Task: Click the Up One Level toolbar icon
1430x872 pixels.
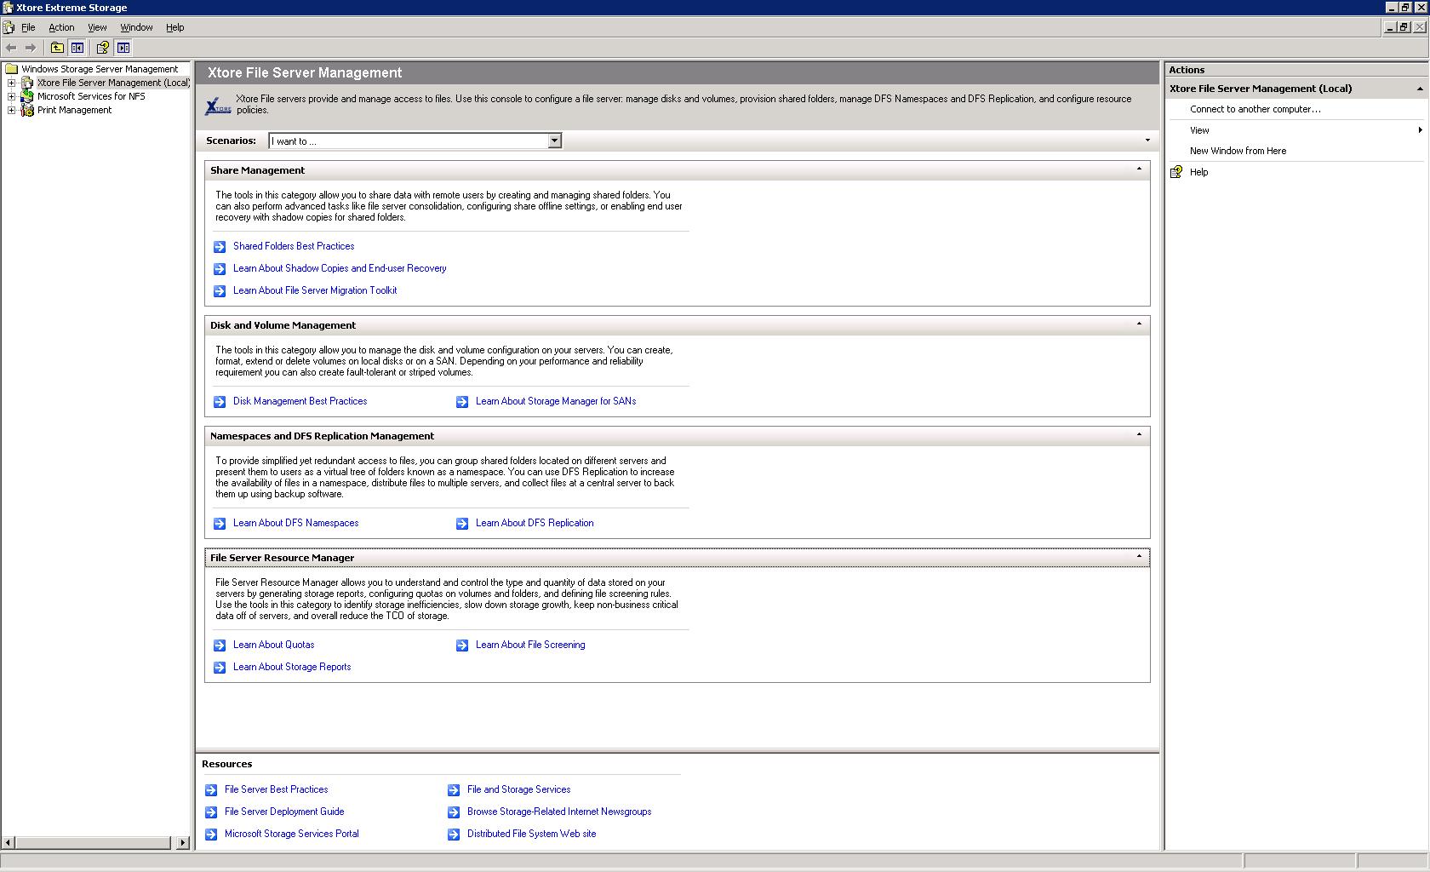Action: (57, 48)
